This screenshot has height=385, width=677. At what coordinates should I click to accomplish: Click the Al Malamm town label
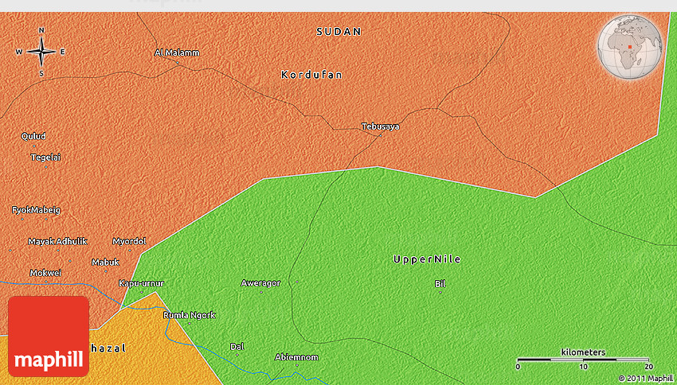point(177,53)
